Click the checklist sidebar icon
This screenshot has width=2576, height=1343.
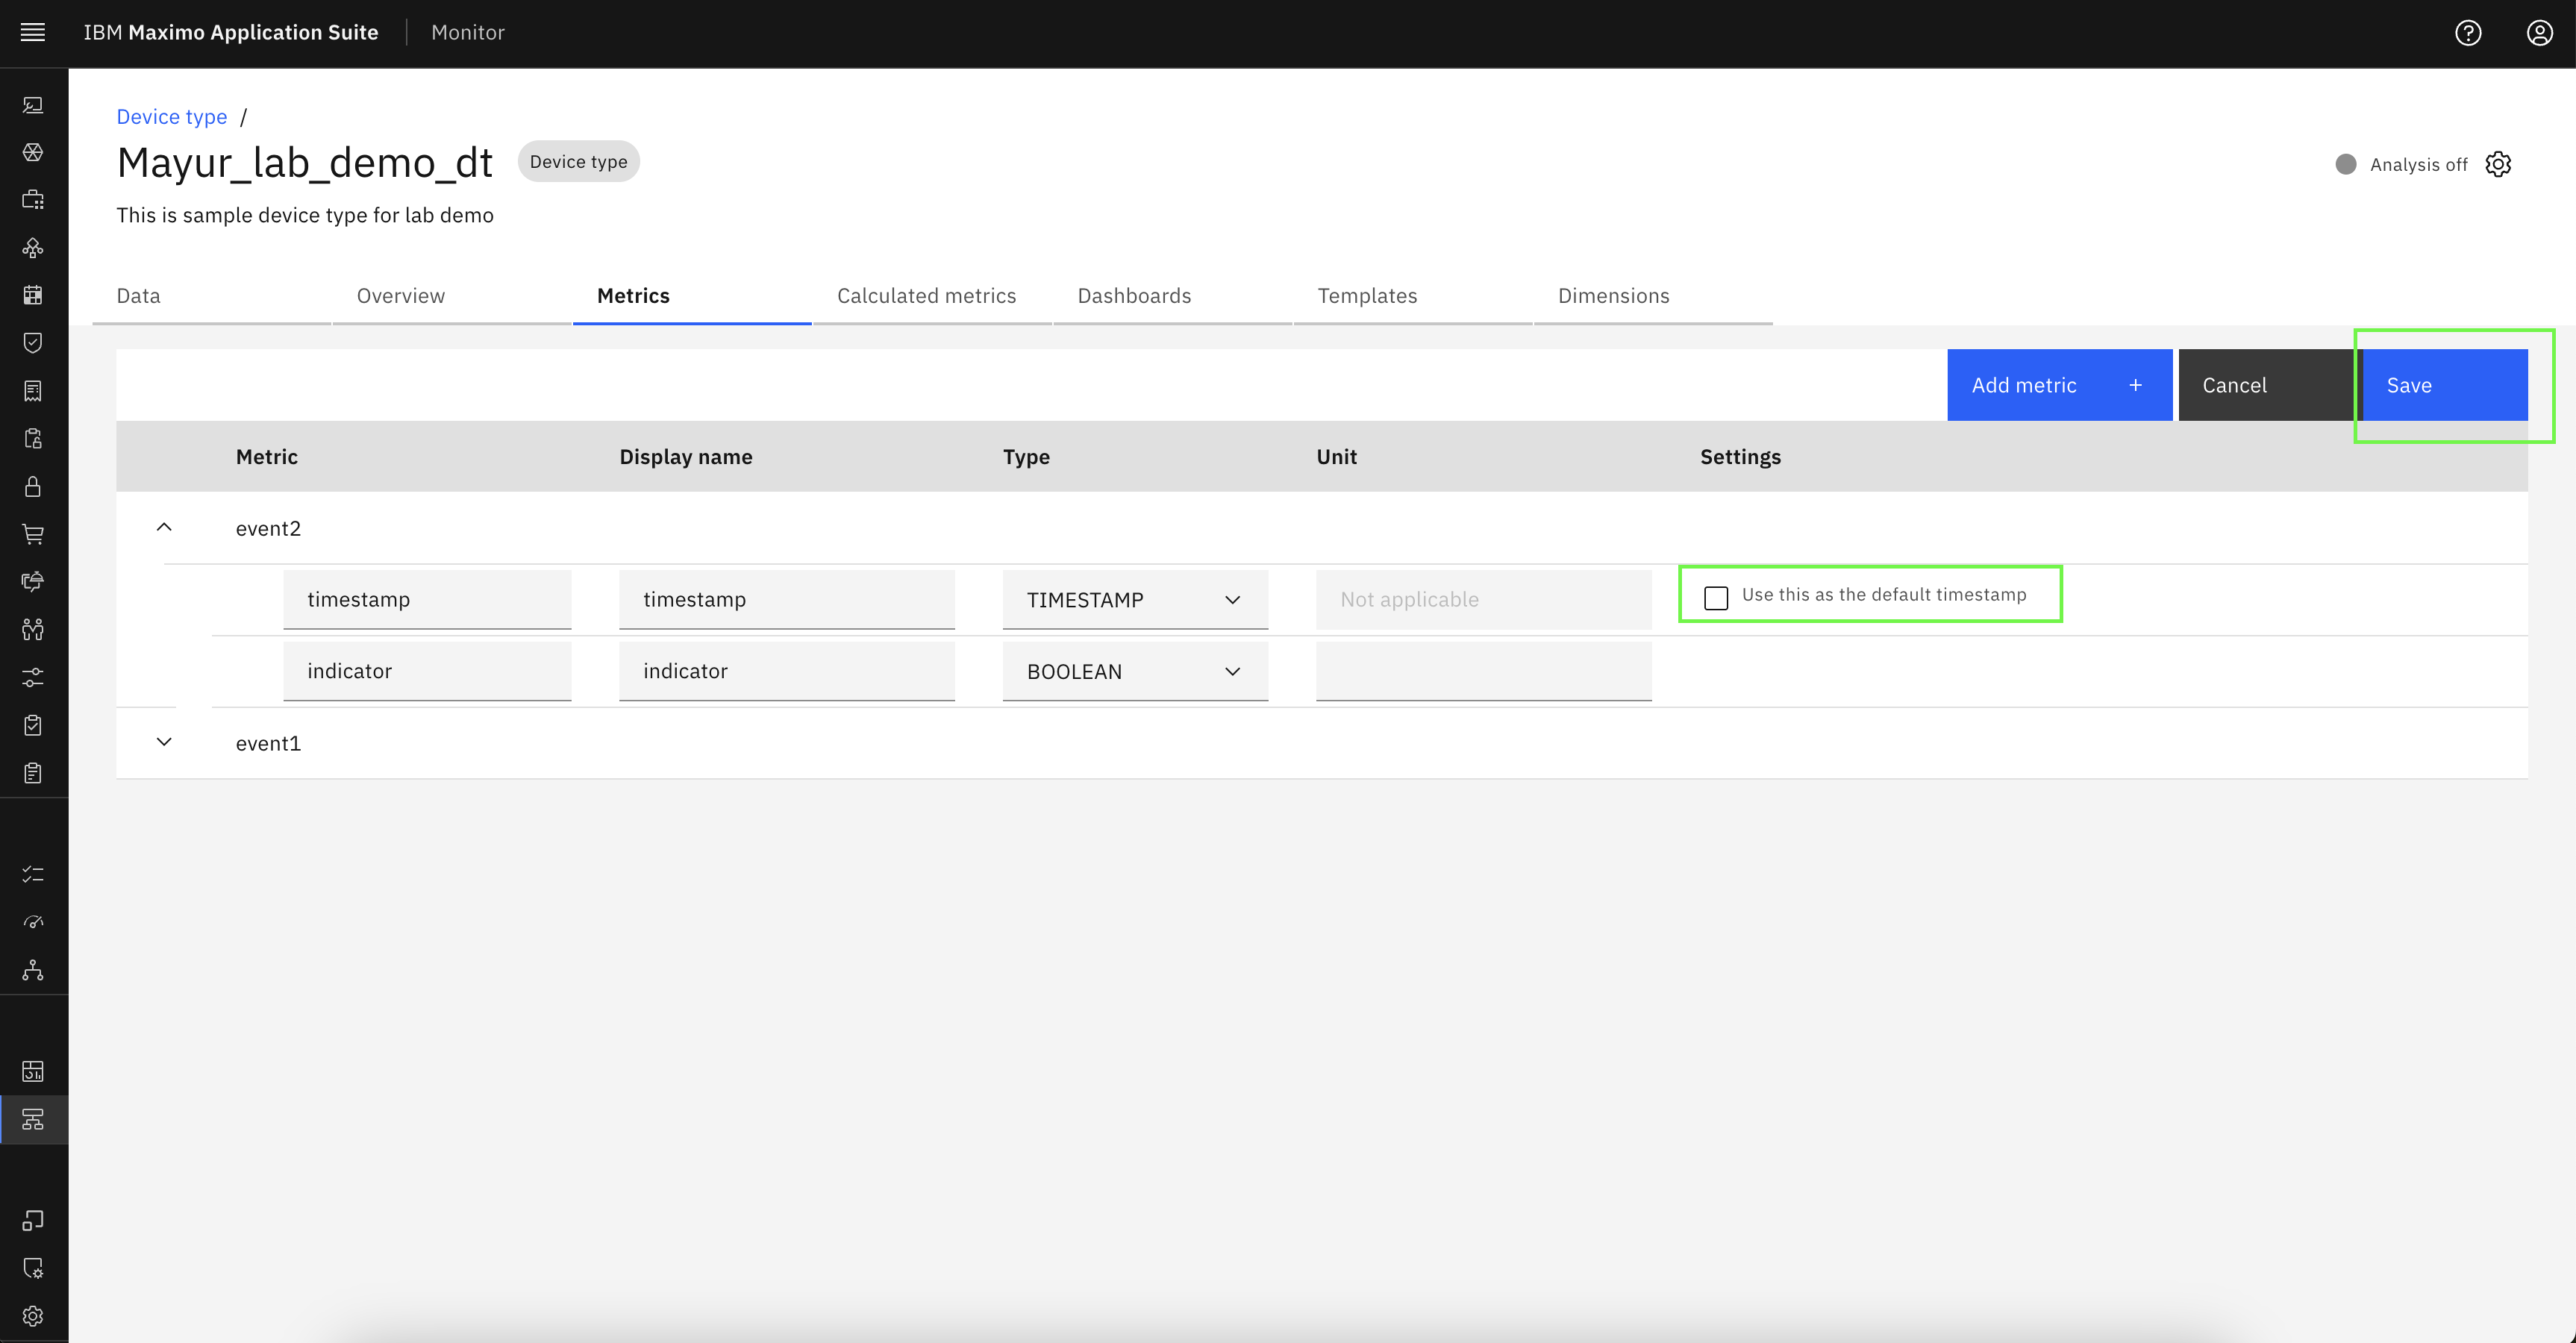[x=33, y=874]
